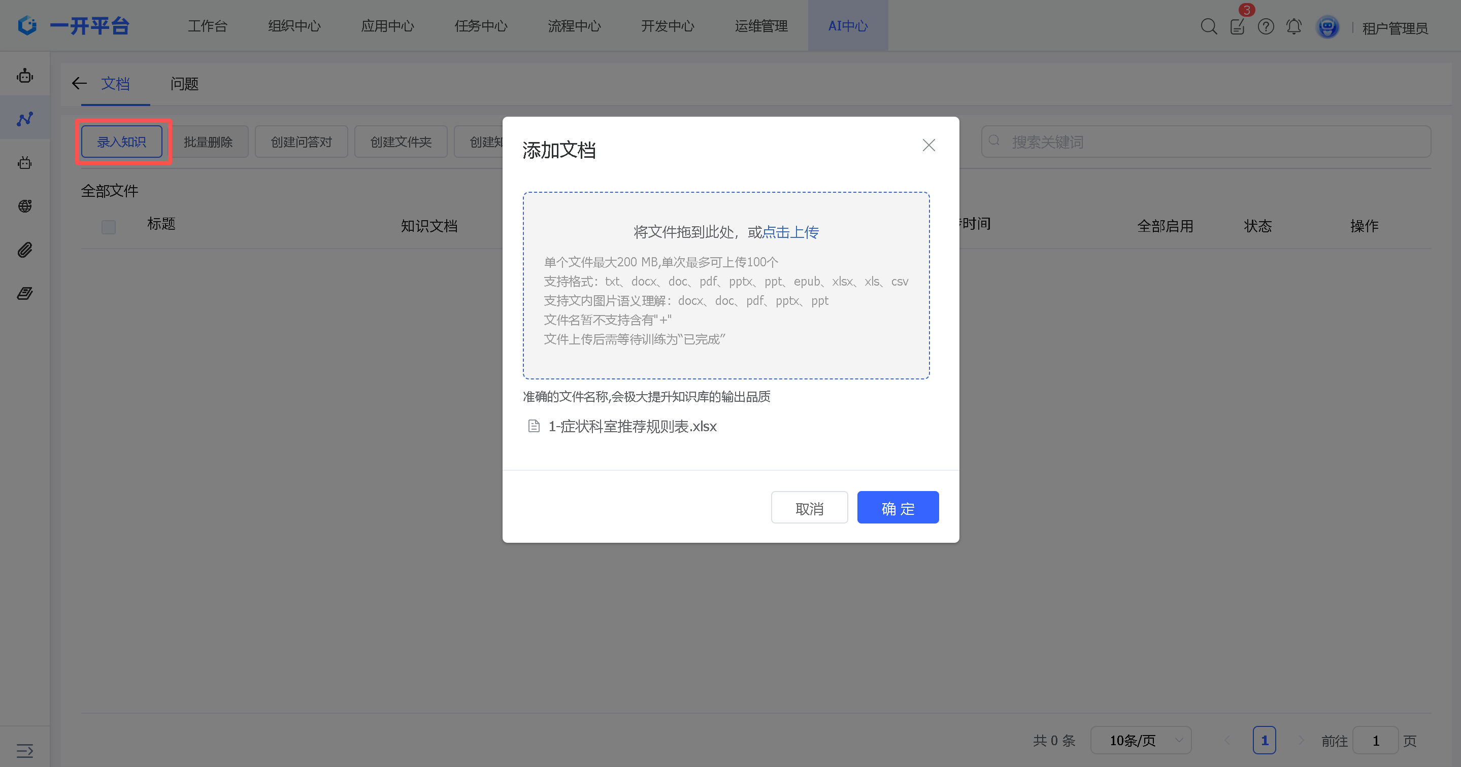Expand the collapsed sidebar menu at bottom

tap(24, 751)
